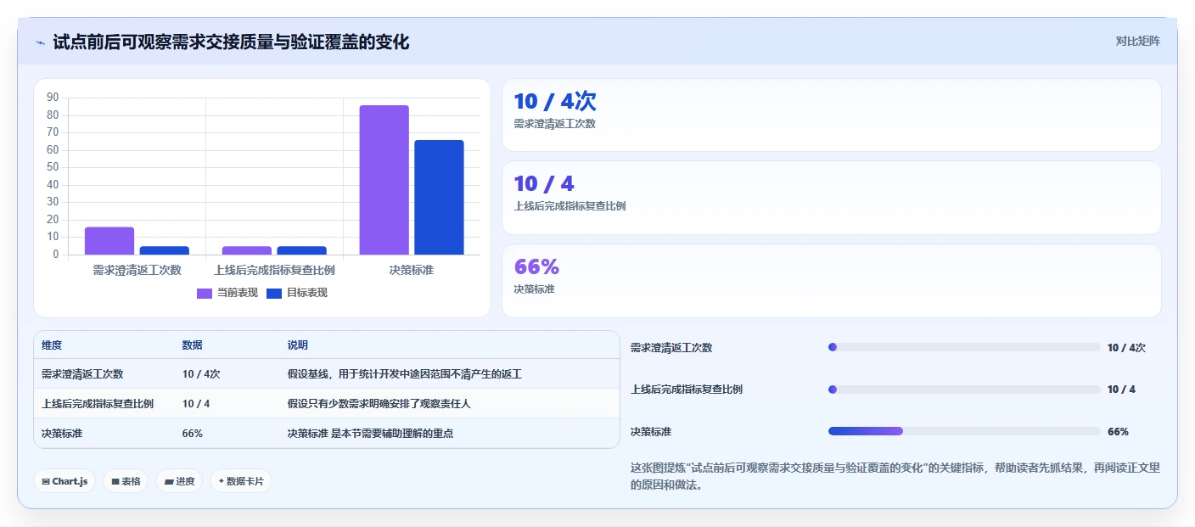Click the 上线后完成指标复查比例 chart x-axis label
This screenshot has height=527, width=1195.
point(274,270)
